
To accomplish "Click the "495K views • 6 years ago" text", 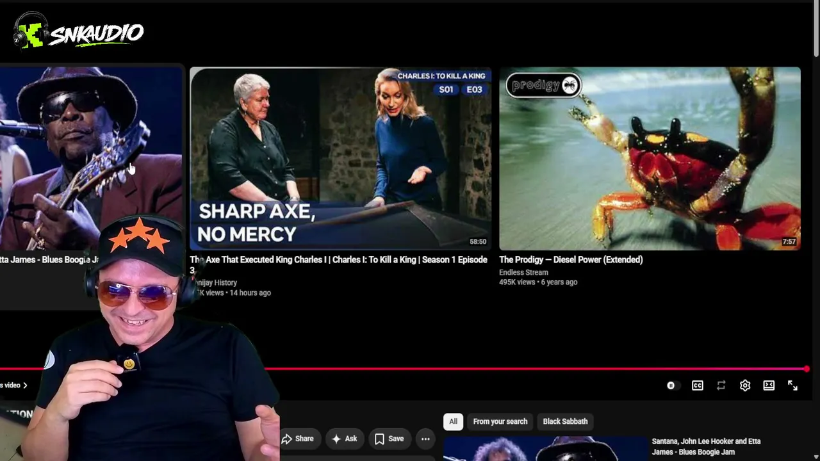I will [x=538, y=282].
